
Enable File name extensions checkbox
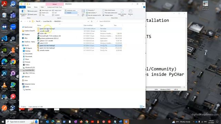click(x=110, y=13)
